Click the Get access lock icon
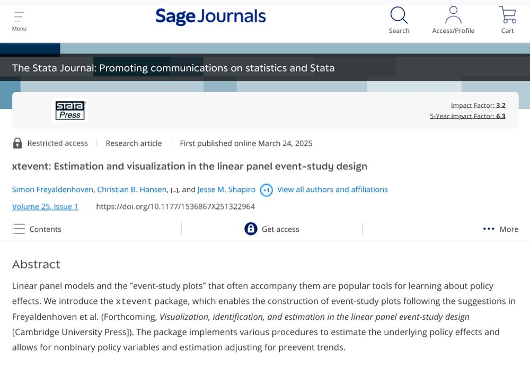Screen dimensions: 530x366 pos(251,229)
